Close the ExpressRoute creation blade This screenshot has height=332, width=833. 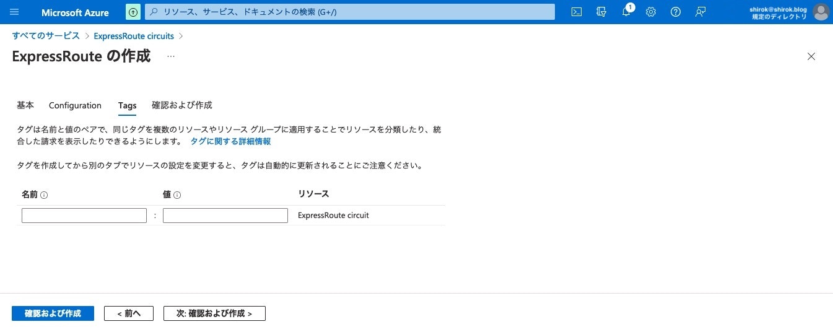pyautogui.click(x=811, y=56)
